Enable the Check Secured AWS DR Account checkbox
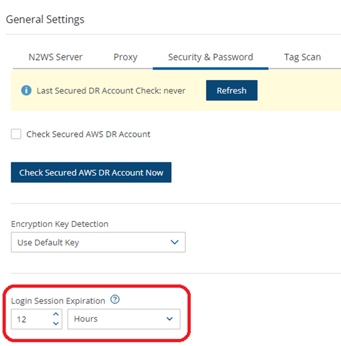 click(16, 134)
